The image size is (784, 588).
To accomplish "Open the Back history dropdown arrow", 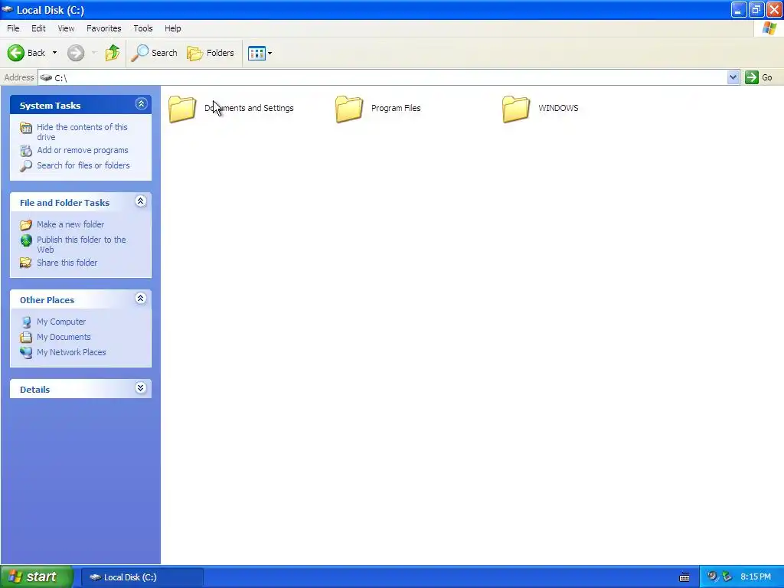I will [54, 53].
